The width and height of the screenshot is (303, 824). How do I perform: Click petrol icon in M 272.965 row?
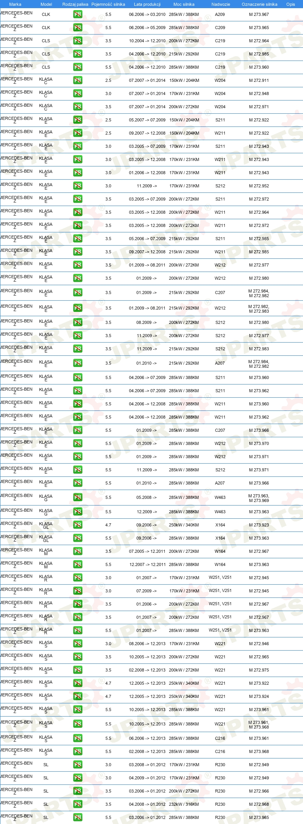[x=77, y=657]
